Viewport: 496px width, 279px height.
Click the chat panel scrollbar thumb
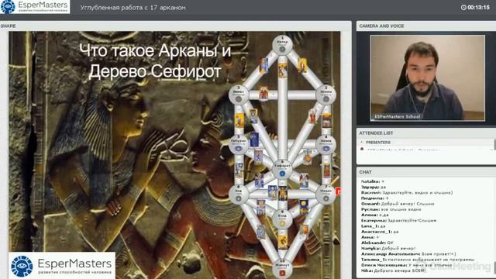[x=494, y=267]
